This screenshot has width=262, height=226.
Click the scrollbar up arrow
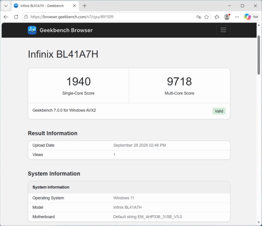tap(259, 25)
